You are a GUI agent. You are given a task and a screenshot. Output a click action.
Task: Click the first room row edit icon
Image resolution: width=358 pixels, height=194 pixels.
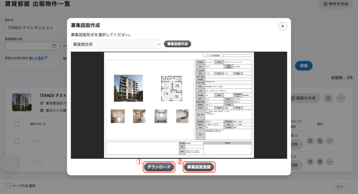pos(310,141)
